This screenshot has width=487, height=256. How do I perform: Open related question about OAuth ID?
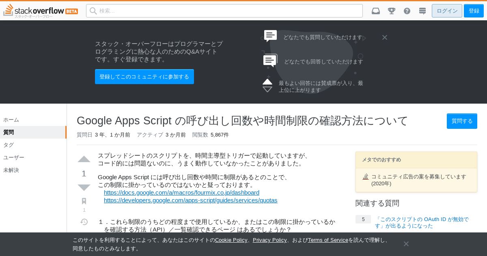point(422,223)
